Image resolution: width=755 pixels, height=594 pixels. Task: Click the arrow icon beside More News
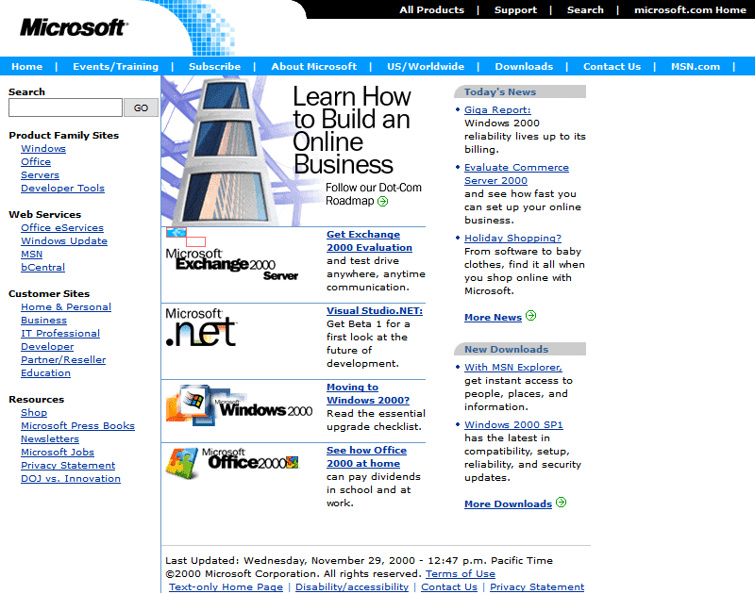530,316
